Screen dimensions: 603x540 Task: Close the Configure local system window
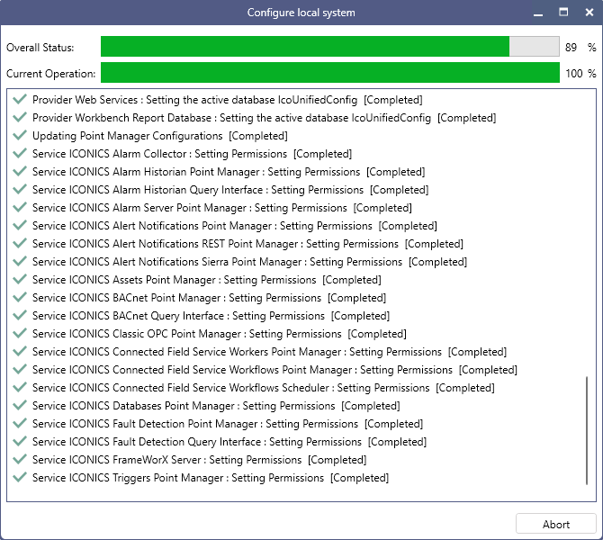pyautogui.click(x=589, y=13)
